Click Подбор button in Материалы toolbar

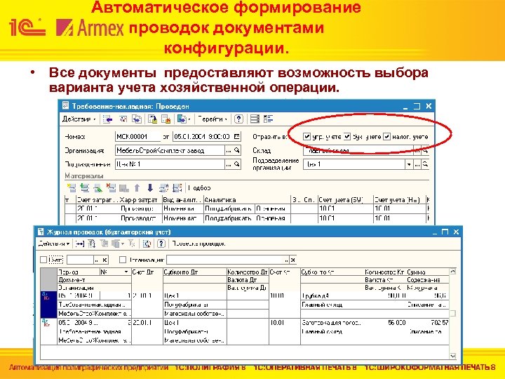(199, 187)
